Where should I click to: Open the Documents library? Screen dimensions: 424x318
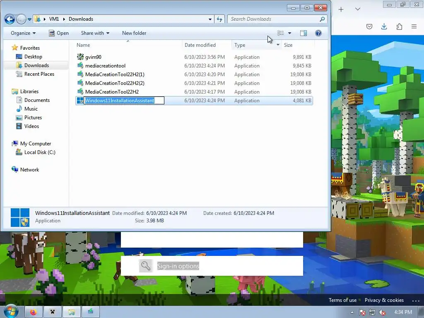37,100
